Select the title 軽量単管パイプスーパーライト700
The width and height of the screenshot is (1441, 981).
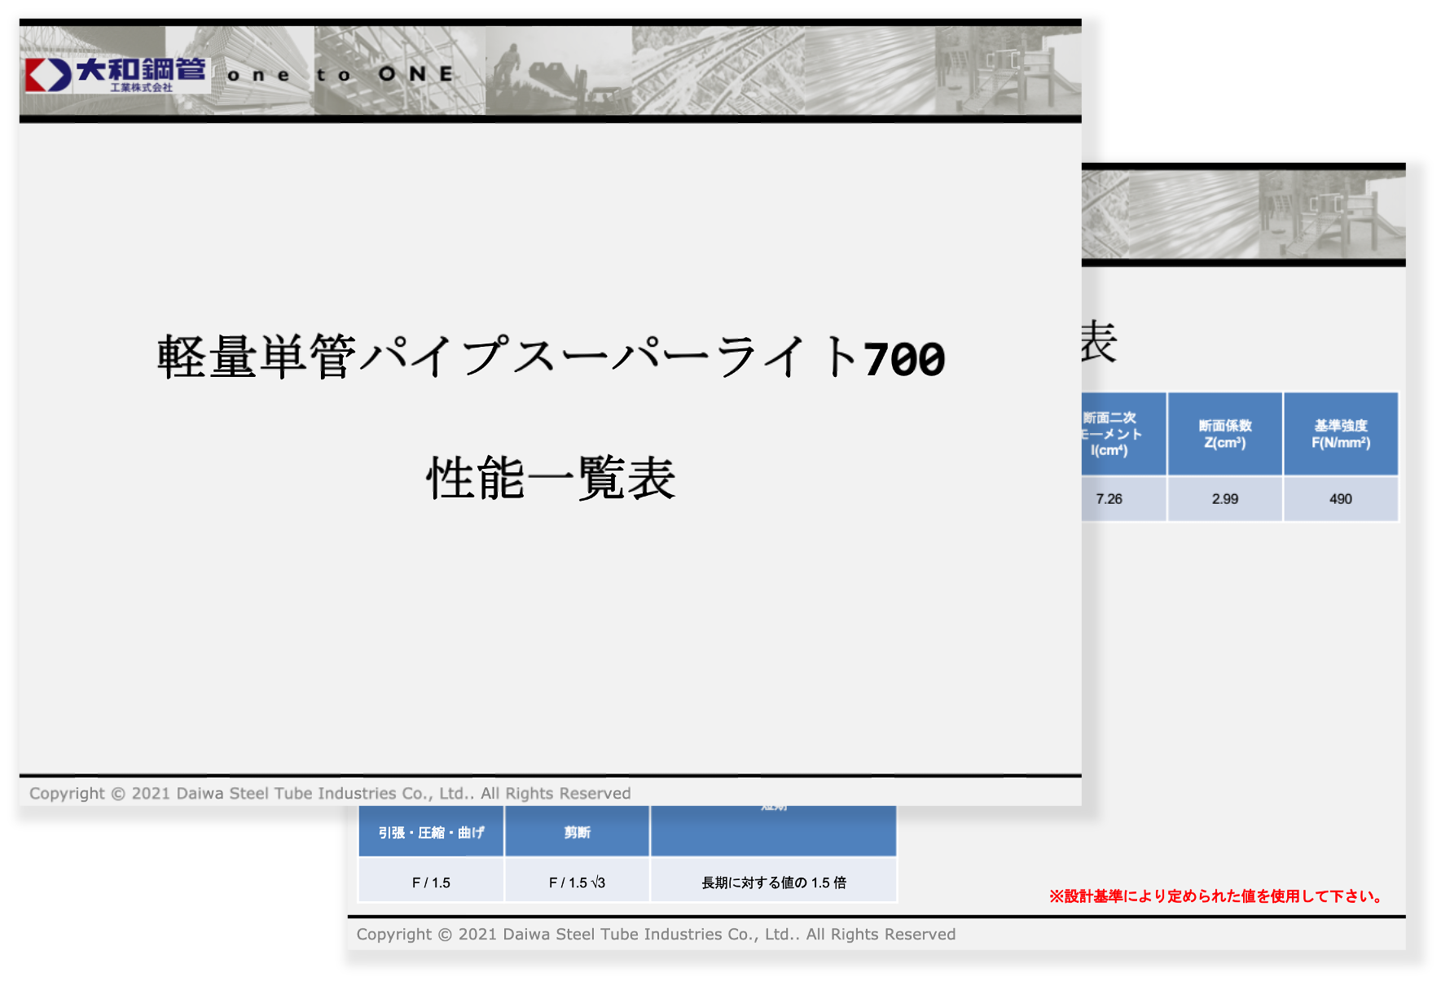point(551,357)
